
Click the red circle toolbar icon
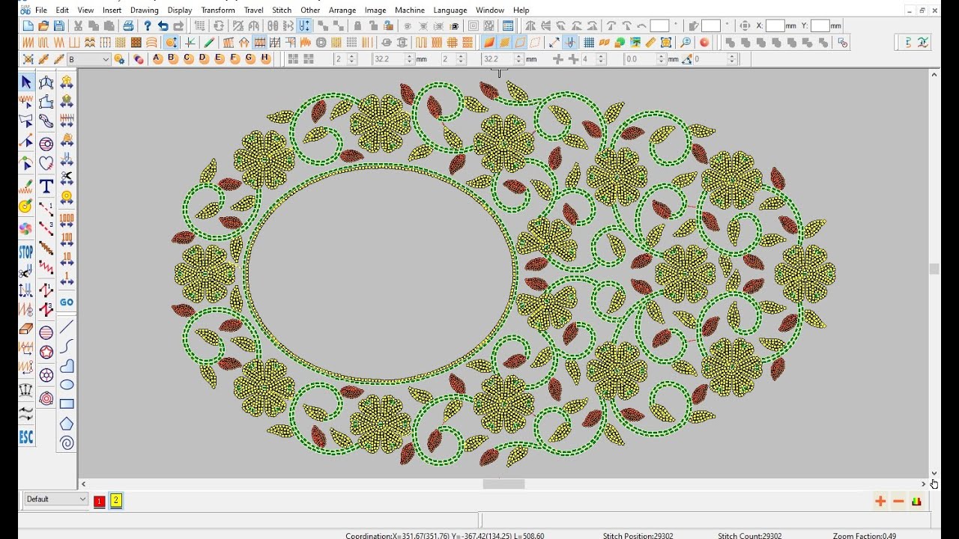704,43
